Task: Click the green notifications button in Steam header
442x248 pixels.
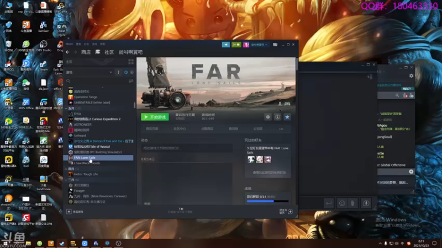Action: (236, 45)
